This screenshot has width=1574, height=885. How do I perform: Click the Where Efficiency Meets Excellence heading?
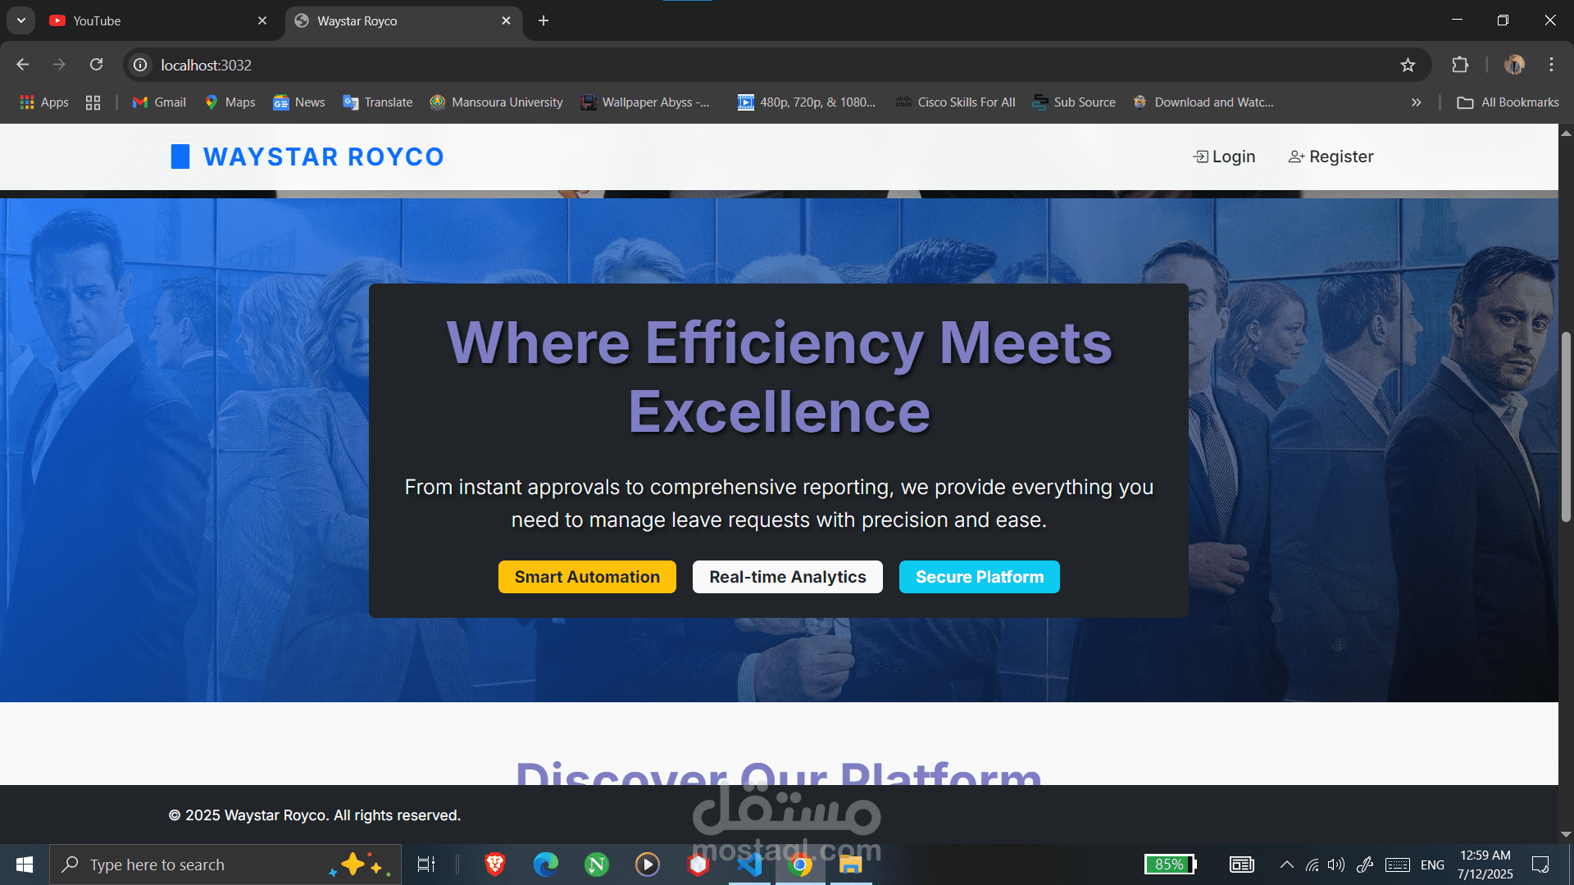[x=779, y=377]
